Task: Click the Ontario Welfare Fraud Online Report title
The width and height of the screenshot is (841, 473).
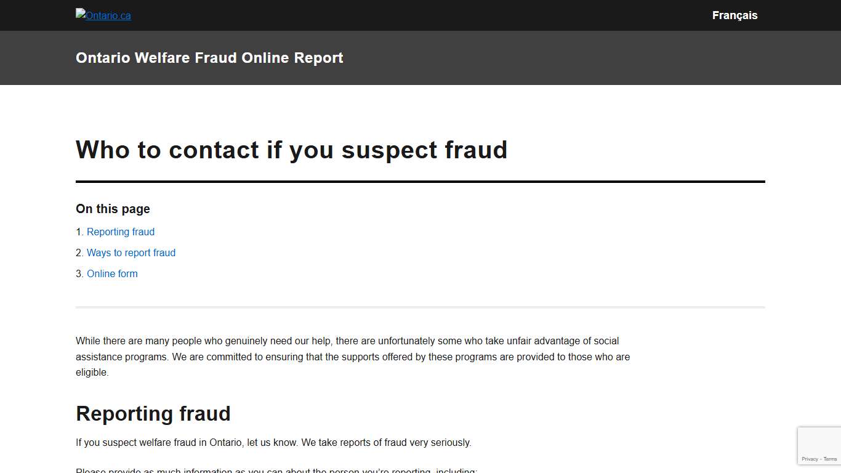Action: click(x=209, y=58)
